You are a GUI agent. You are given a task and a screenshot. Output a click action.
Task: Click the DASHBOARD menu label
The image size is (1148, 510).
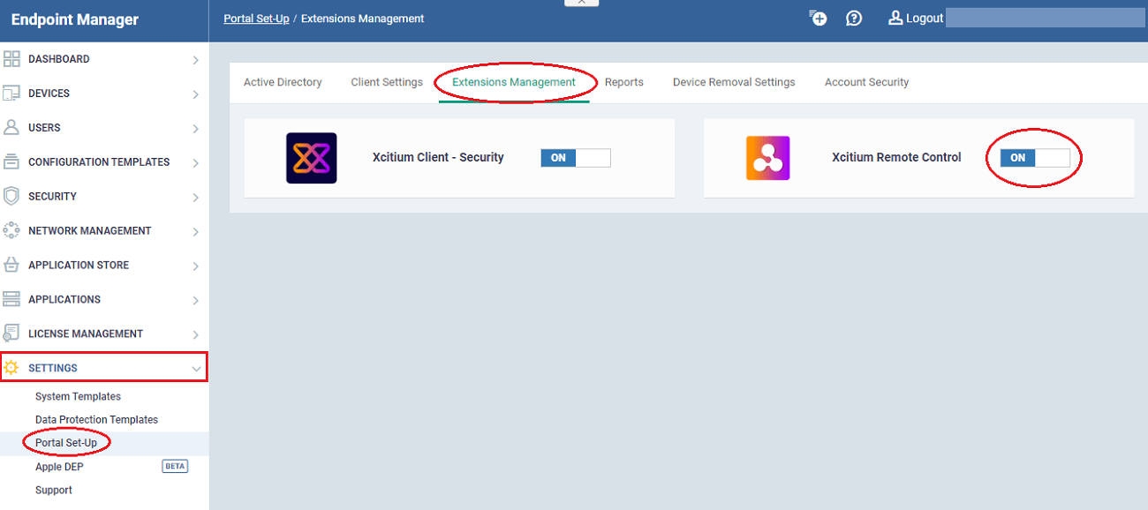tap(59, 59)
